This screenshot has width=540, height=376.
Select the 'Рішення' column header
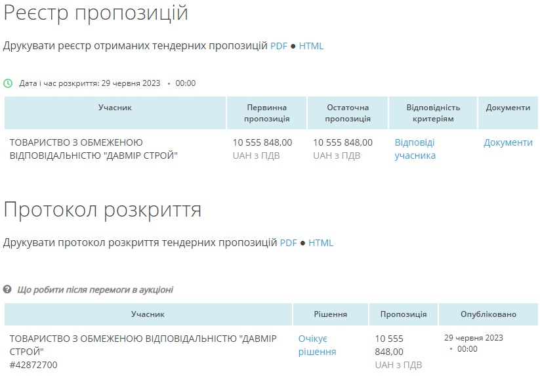[x=330, y=314]
